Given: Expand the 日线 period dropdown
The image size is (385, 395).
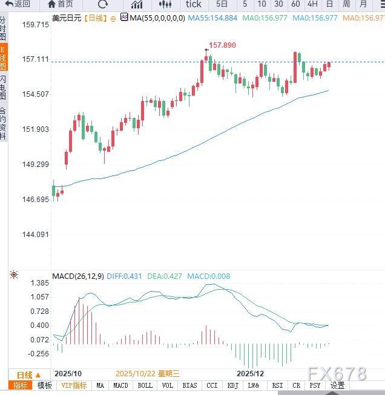Looking at the screenshot, I should (x=28, y=375).
